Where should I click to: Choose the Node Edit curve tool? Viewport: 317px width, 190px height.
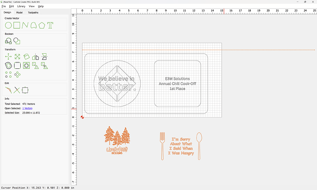coord(8,90)
